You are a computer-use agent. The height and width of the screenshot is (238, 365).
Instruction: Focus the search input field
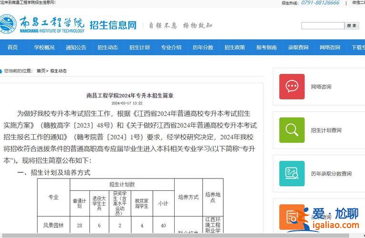(x=323, y=26)
